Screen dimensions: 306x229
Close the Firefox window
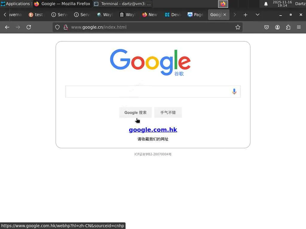tap(301, 15)
